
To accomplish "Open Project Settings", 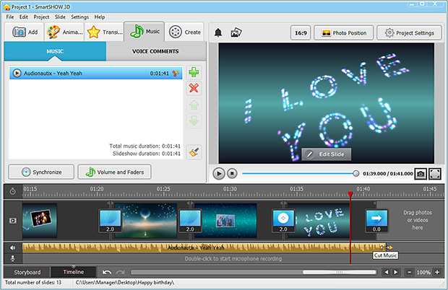I will [409, 32].
